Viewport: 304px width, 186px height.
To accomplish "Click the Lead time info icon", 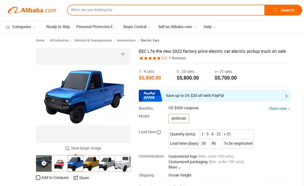I will click(159, 132).
